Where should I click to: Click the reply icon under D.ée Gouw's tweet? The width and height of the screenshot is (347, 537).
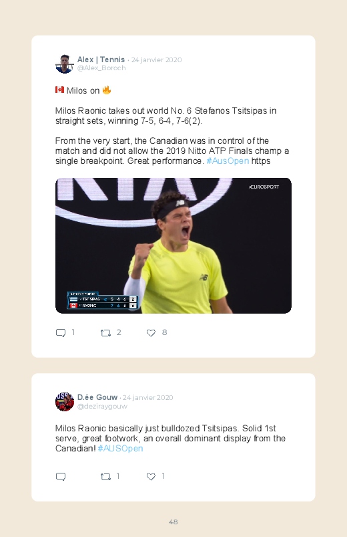click(61, 477)
